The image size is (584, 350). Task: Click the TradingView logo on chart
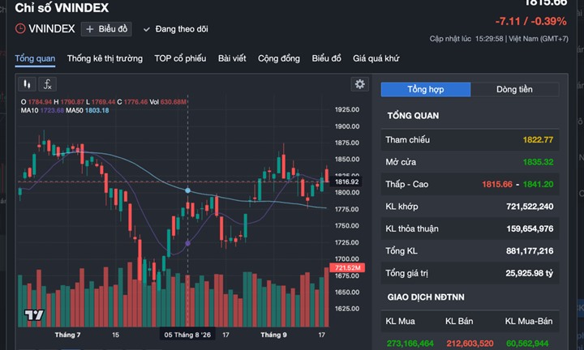[34, 315]
